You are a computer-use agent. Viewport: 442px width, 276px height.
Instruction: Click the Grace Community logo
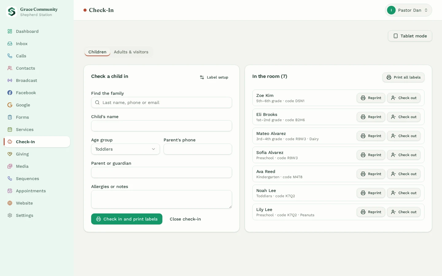click(x=12, y=12)
